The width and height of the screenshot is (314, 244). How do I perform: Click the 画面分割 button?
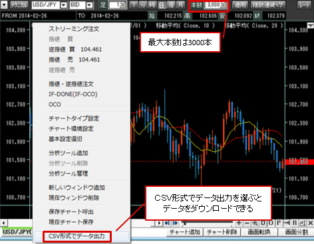click(297, 232)
